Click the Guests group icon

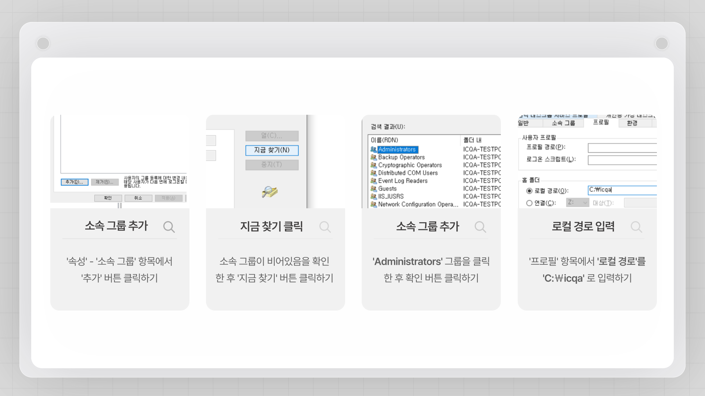coord(373,189)
